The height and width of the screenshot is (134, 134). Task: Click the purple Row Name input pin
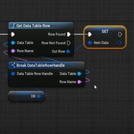click(13, 51)
